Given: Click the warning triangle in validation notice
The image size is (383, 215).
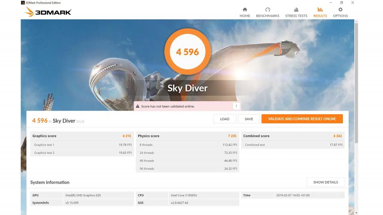Looking at the screenshot, I should pos(138,106).
